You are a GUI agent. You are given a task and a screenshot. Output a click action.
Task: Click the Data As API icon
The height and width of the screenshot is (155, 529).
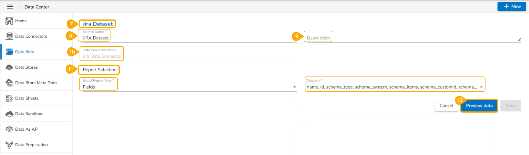[x=9, y=129]
